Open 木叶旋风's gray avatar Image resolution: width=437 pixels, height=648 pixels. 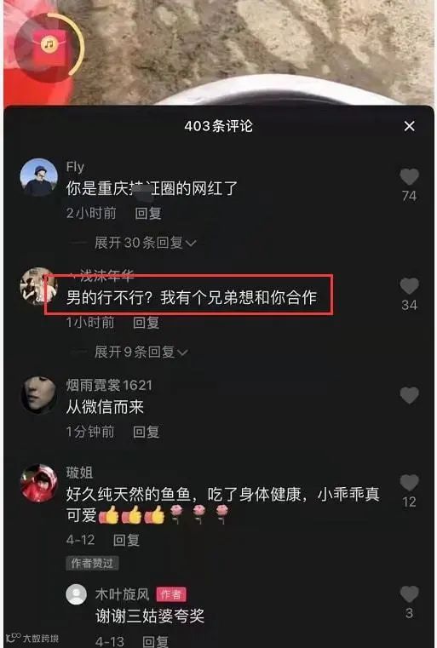(x=77, y=595)
